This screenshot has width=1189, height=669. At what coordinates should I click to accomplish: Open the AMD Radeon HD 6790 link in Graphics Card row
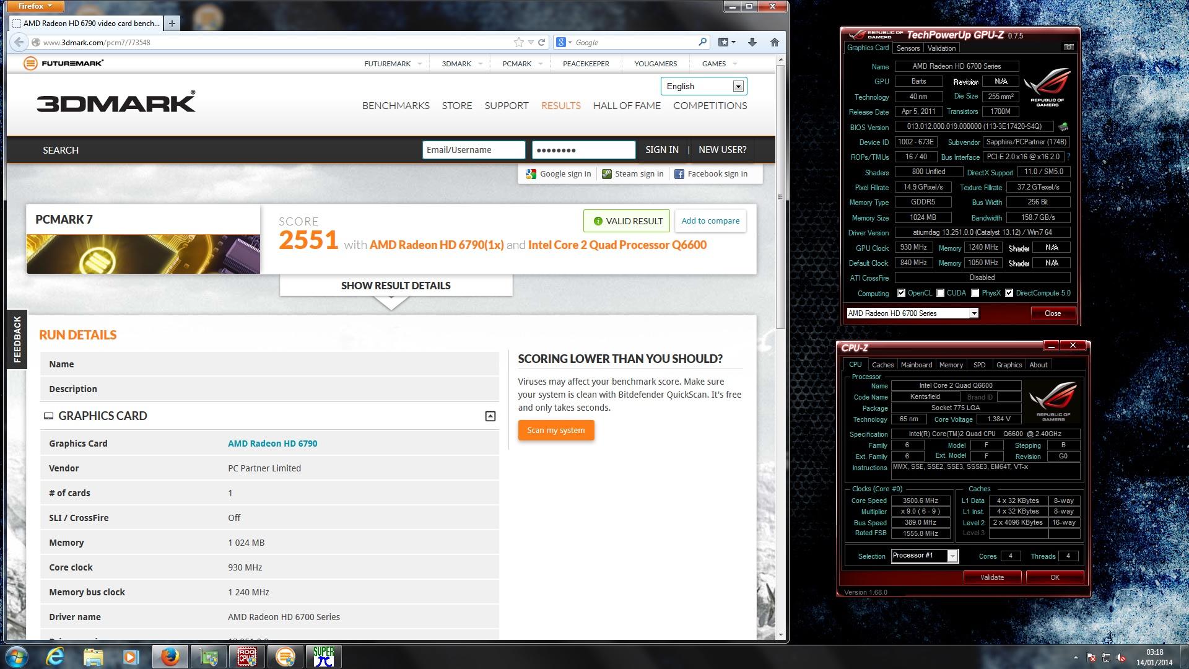pos(272,444)
